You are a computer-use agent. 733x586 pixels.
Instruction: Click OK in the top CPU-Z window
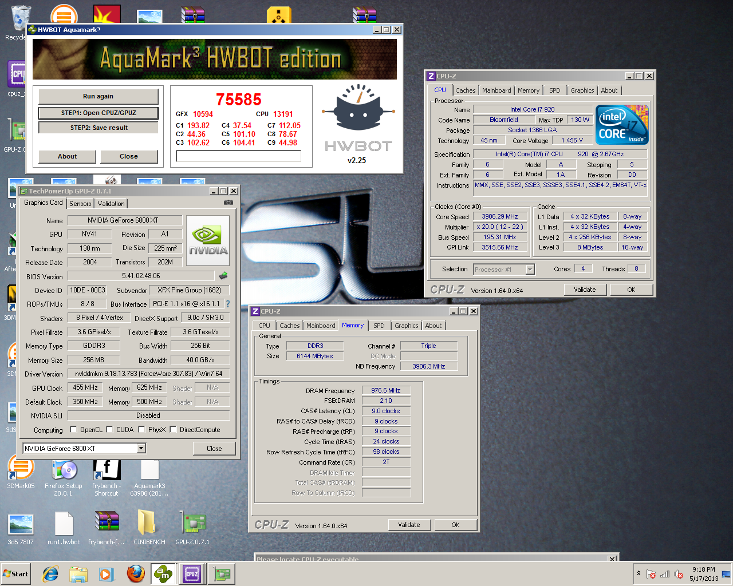[631, 290]
